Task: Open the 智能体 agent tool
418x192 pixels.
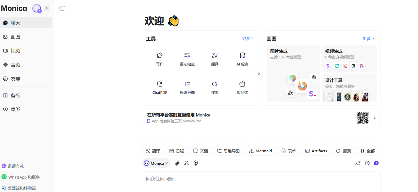Action: pos(242,88)
